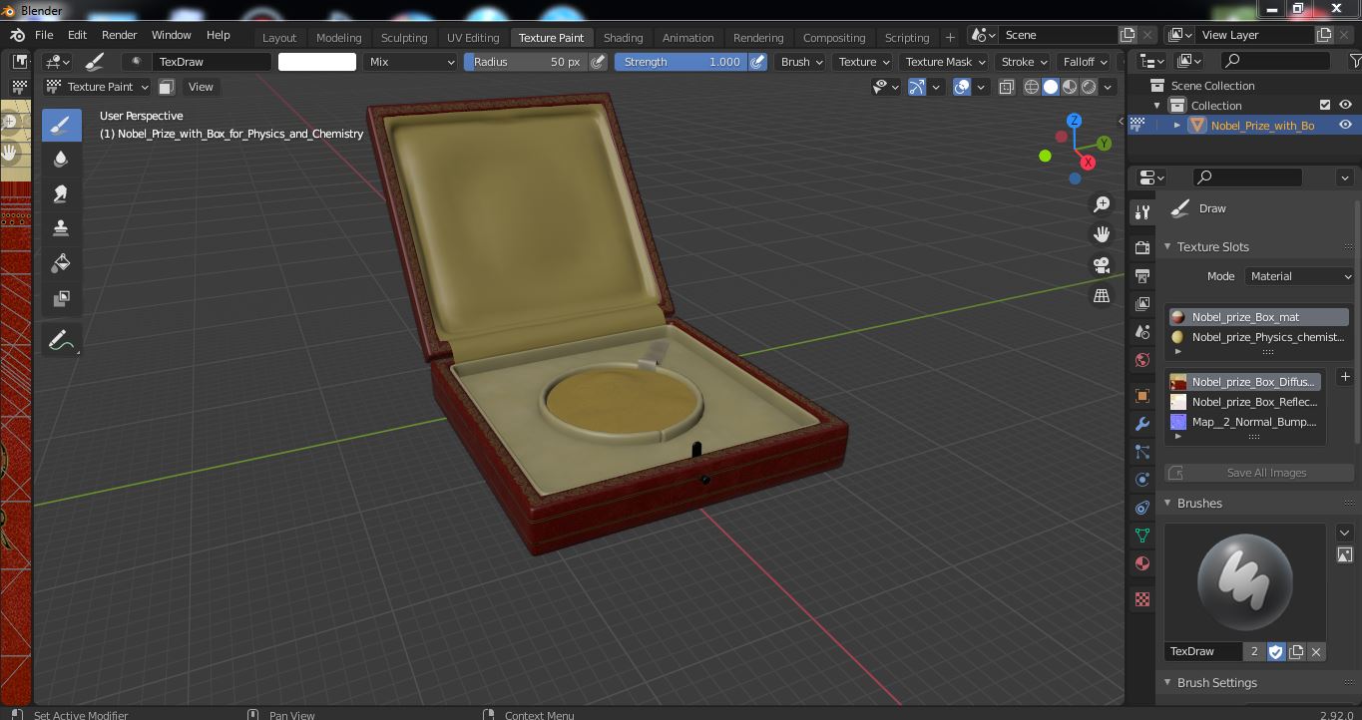This screenshot has height=720, width=1362.
Task: Open Object Data mesh properties tab
Action: 1142,536
